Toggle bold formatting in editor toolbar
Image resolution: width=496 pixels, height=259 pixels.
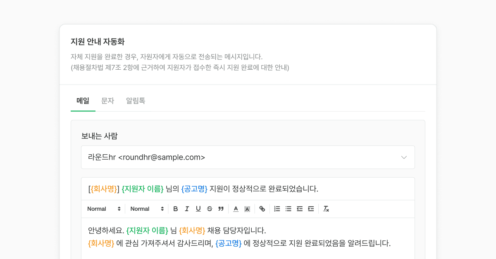176,209
